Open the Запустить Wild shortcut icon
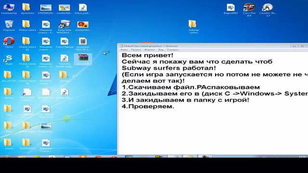The height and width of the screenshot is (173, 308). pos(64,27)
